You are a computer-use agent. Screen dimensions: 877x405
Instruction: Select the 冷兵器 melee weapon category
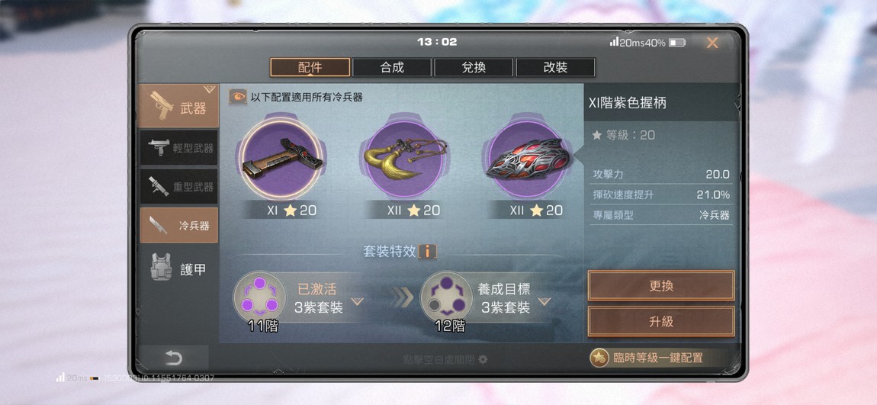[x=179, y=225]
